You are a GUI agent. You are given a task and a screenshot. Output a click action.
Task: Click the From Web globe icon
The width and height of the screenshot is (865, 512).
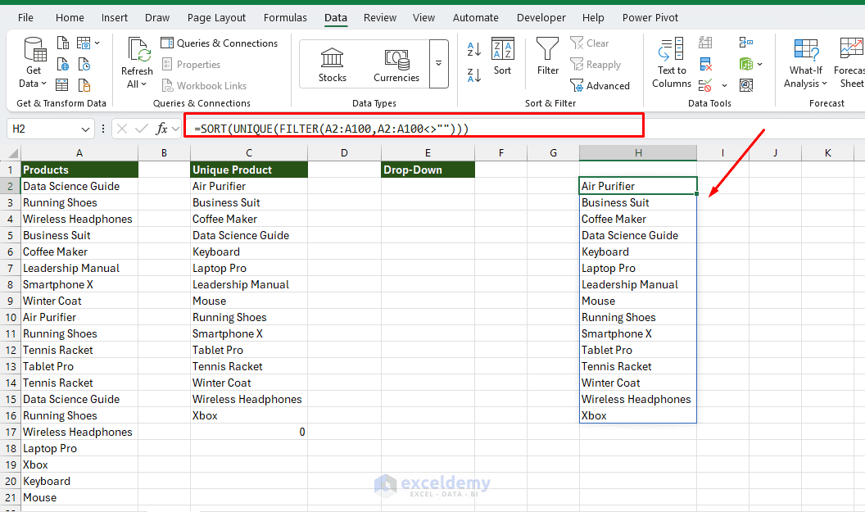63,65
